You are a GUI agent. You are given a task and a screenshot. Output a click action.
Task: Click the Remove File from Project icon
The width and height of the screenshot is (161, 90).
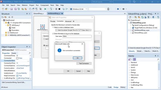26,9
